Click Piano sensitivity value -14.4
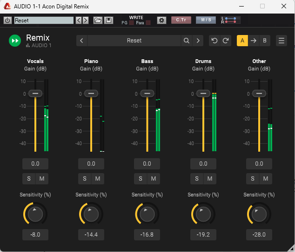Viewport: 295px width, 252px height. click(x=91, y=235)
